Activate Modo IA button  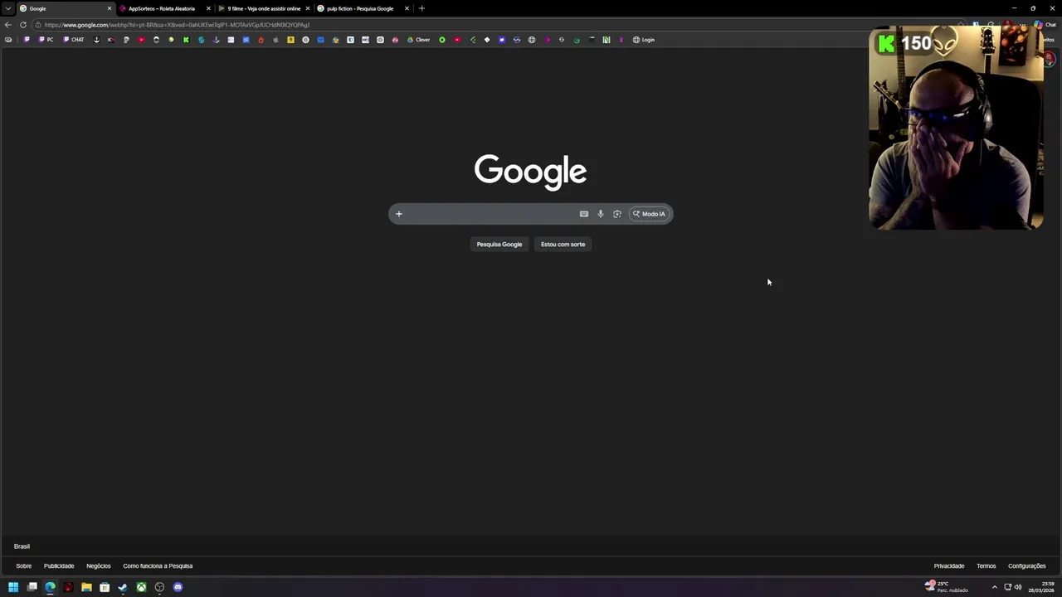coord(649,214)
